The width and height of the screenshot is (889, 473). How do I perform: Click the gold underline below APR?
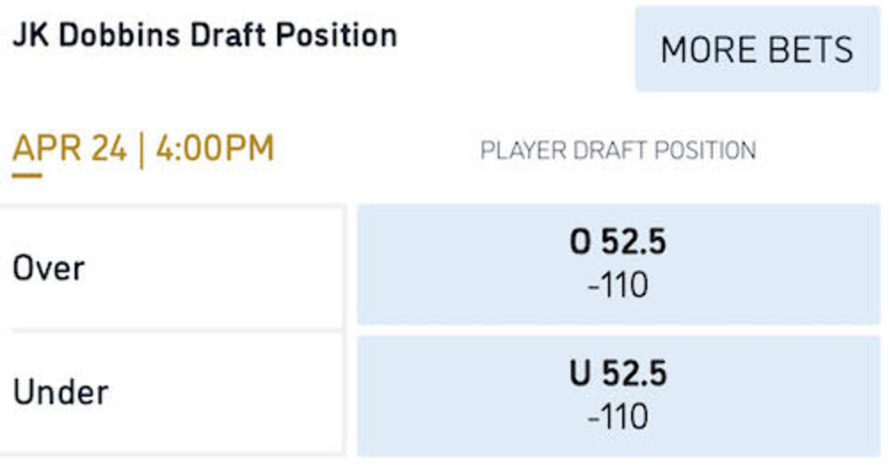click(27, 176)
